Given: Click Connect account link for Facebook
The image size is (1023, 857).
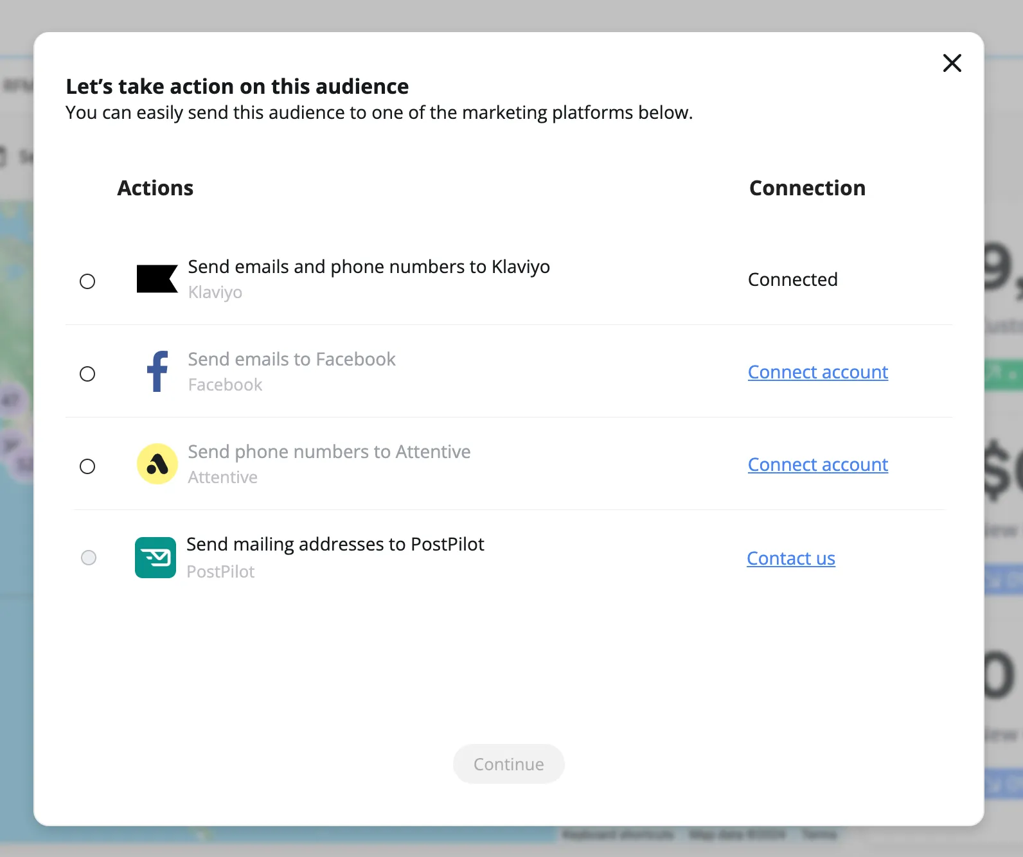Looking at the screenshot, I should point(818,372).
